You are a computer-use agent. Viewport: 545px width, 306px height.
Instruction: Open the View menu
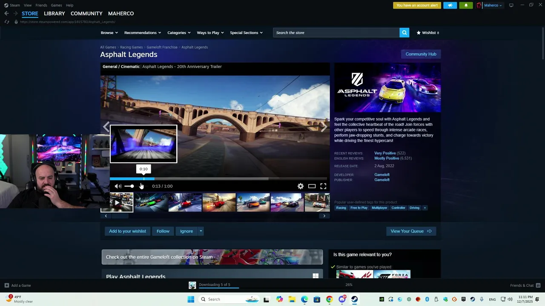click(x=28, y=5)
